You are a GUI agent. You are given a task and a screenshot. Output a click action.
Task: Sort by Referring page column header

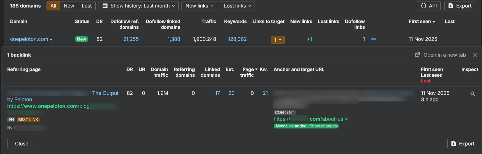[x=24, y=69]
